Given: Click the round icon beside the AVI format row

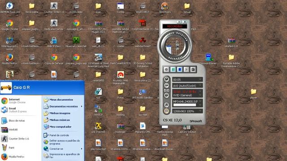Looking at the screenshot, I should click(x=166, y=85).
